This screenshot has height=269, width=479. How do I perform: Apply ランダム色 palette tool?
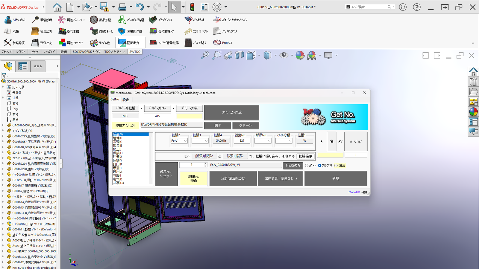coord(100,43)
